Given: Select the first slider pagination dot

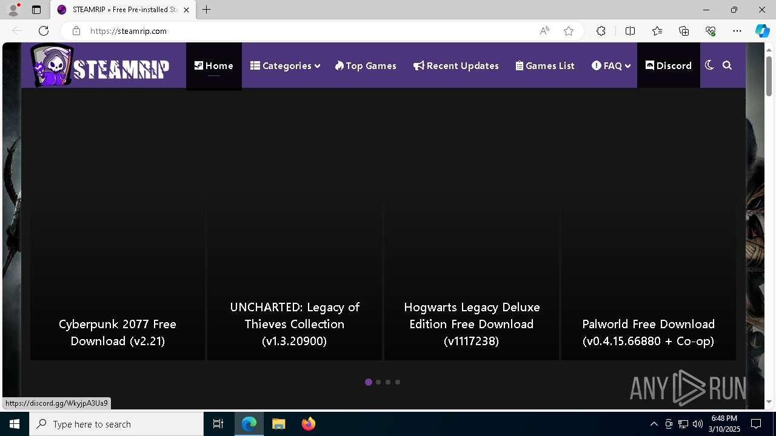Looking at the screenshot, I should (369, 382).
